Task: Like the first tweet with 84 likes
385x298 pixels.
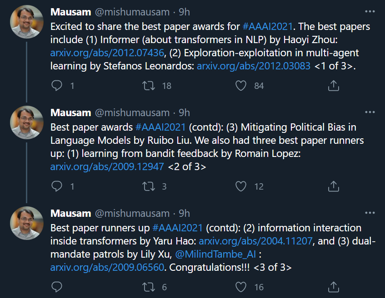Action: [x=241, y=85]
